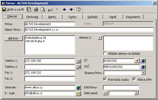Open website with Internet globe icon
Image resolution: width=158 pixels, height=100 pixels.
(78, 88)
